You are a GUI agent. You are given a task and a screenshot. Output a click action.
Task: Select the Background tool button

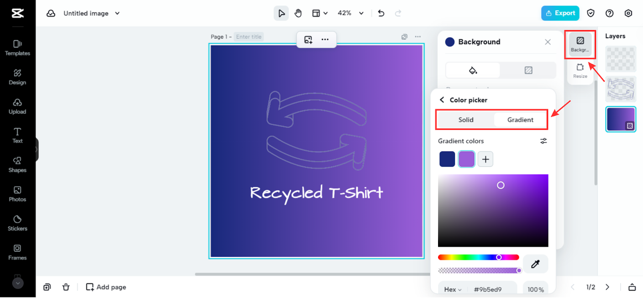point(580,44)
